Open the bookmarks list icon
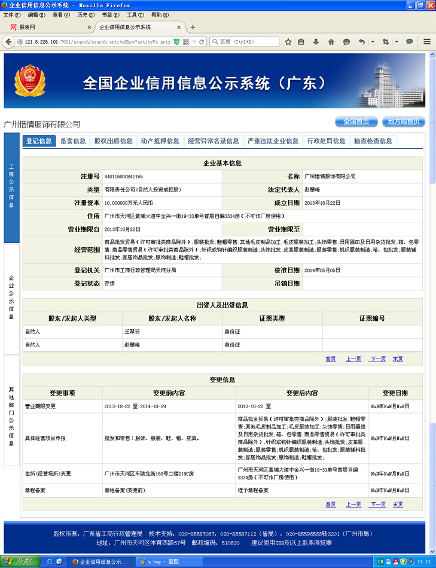 [301, 42]
